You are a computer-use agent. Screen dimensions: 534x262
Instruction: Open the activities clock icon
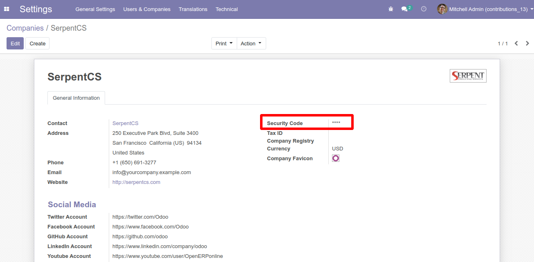click(x=424, y=9)
